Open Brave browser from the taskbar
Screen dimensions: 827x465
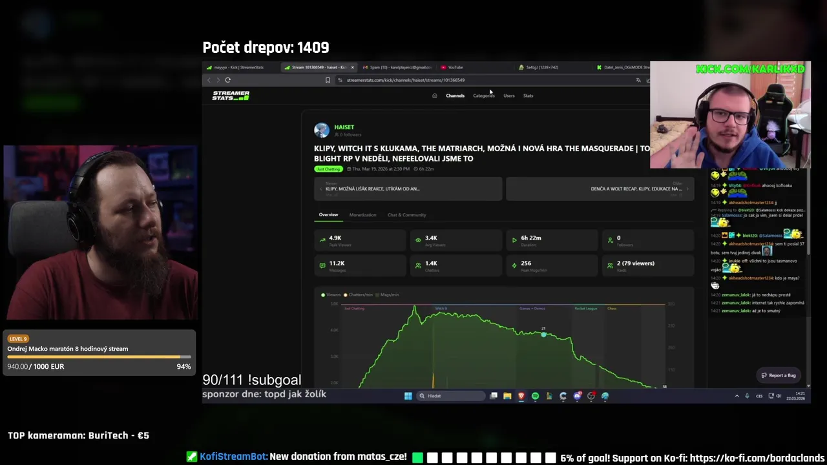pos(521,396)
